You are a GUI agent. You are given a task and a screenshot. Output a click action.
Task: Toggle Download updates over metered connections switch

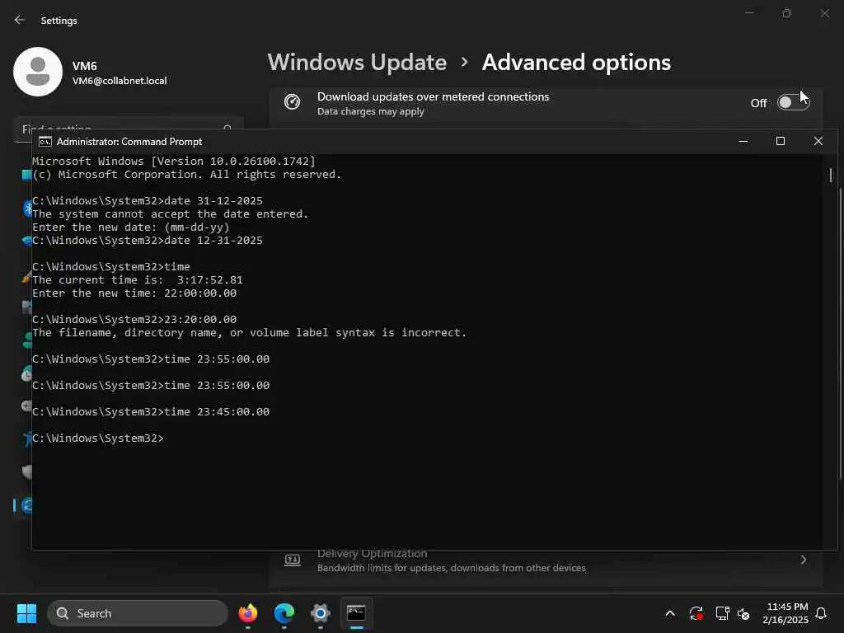pyautogui.click(x=794, y=102)
